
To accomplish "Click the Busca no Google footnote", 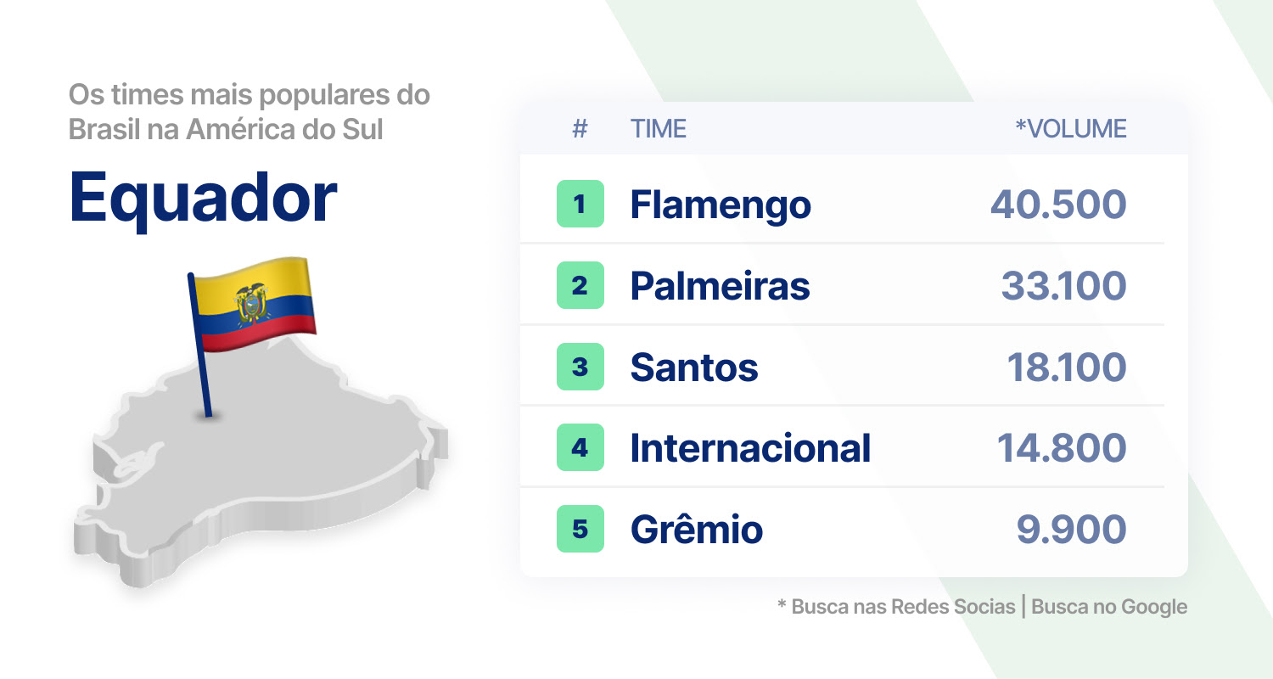I will (x=1109, y=607).
